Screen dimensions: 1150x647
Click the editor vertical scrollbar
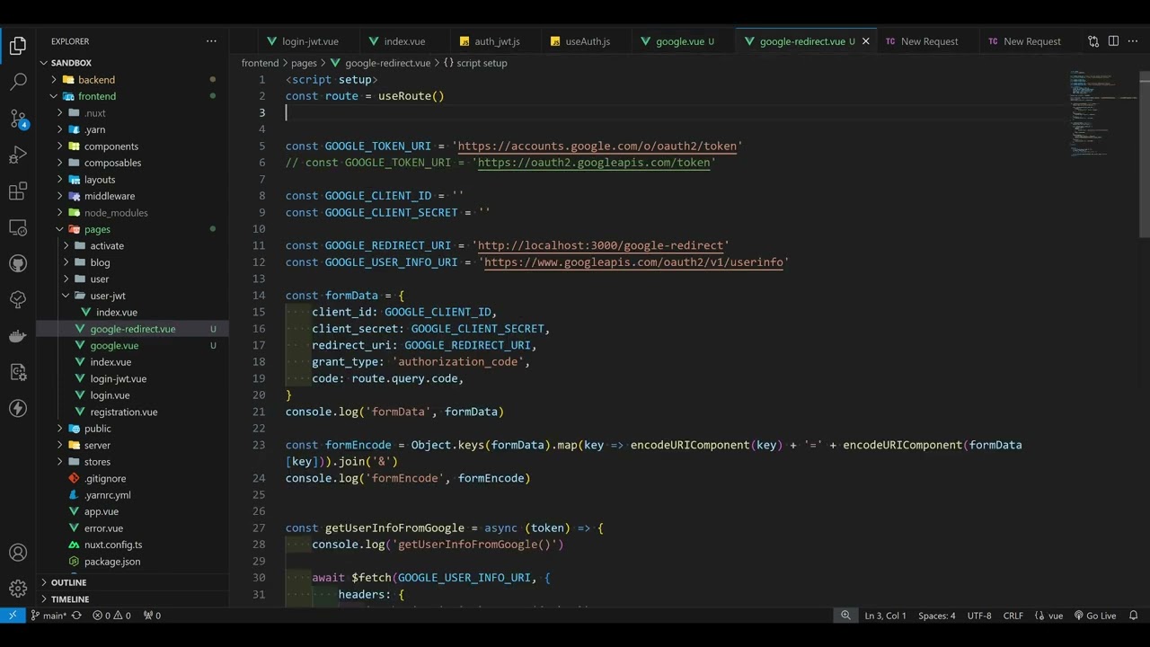click(1145, 153)
